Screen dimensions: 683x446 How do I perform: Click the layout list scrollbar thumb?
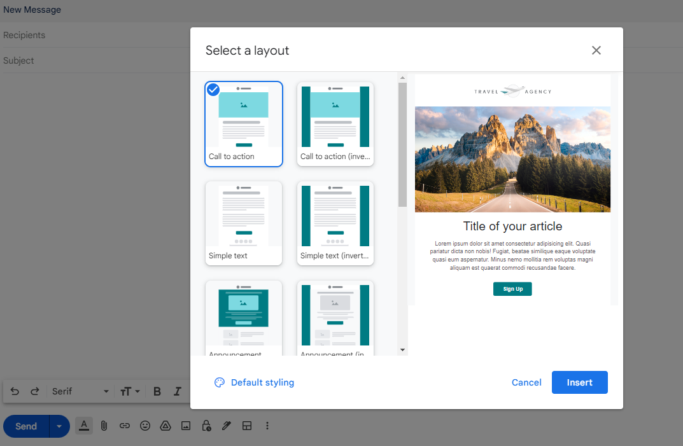[402, 144]
